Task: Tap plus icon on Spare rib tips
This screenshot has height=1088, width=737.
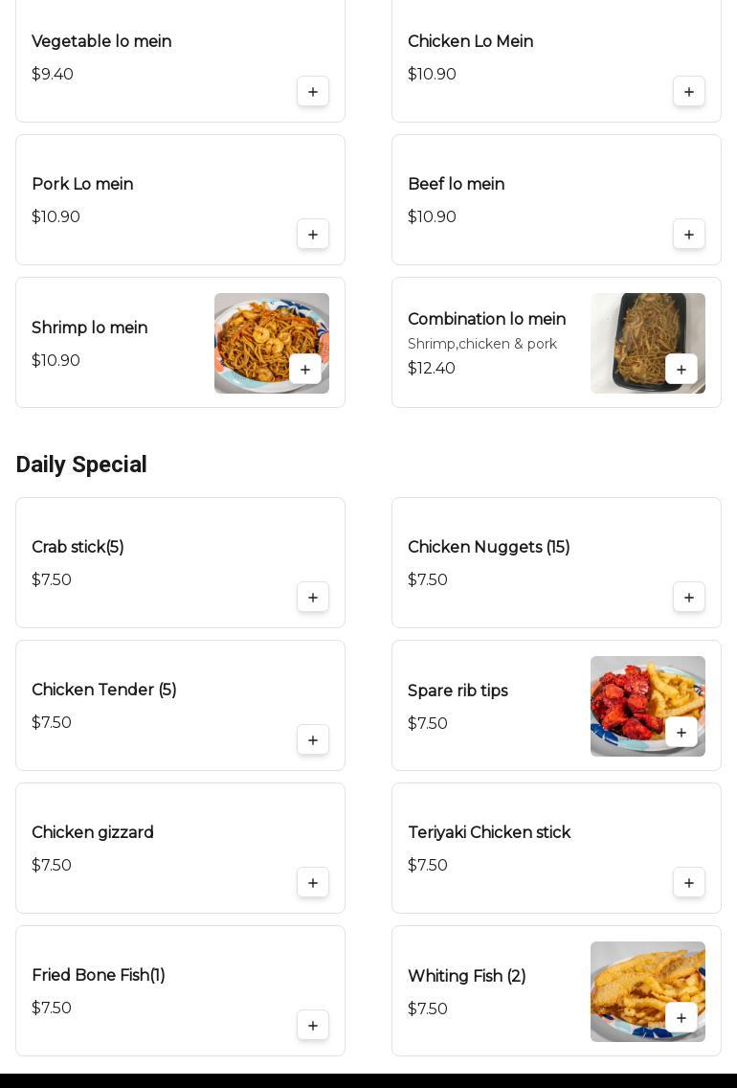Action: [x=681, y=732]
